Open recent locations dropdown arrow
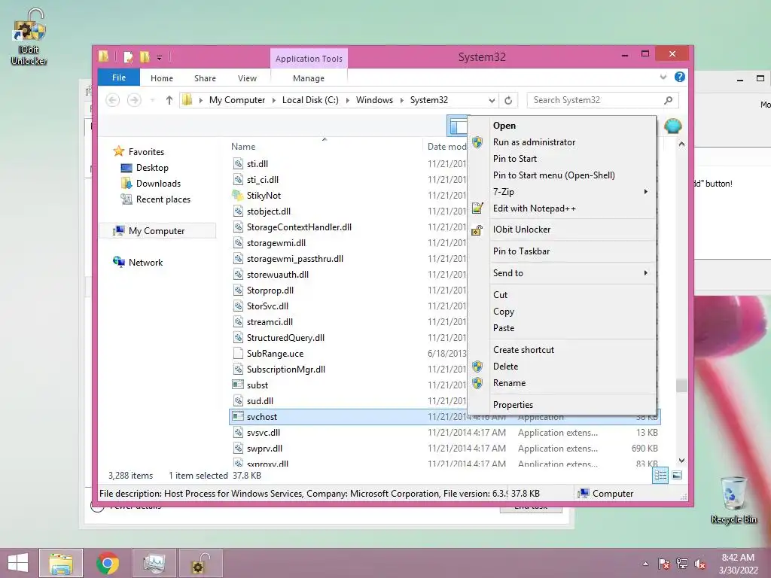 [x=152, y=100]
